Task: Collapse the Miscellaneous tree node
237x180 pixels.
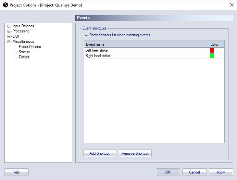Action: pos(9,42)
